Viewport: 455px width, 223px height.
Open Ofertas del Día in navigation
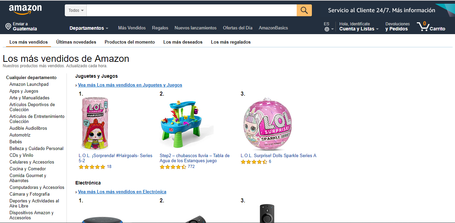pyautogui.click(x=238, y=28)
